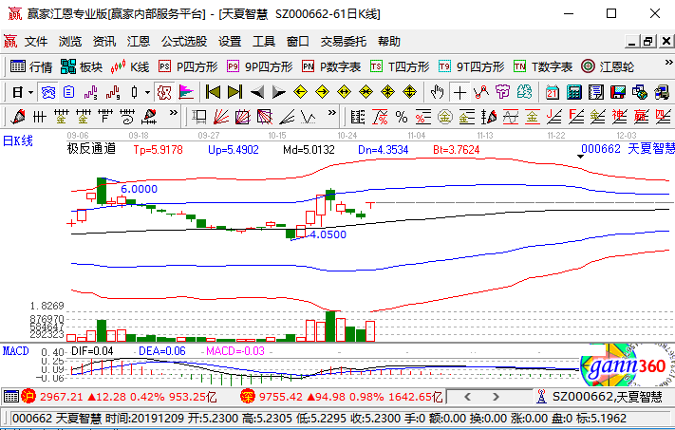Open the notepad icon
This screenshot has width=675, height=430.
click(x=596, y=92)
